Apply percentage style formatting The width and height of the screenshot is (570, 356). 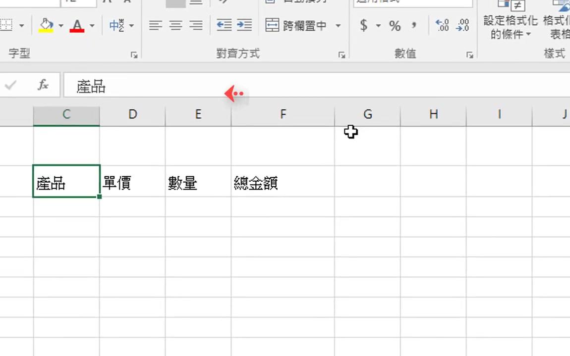point(395,26)
